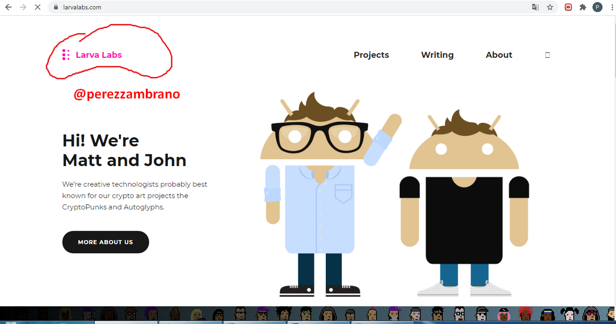Go back using the browser back arrow

(8, 7)
